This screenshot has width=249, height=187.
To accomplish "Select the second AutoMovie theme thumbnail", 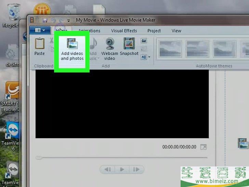I will (x=197, y=49).
